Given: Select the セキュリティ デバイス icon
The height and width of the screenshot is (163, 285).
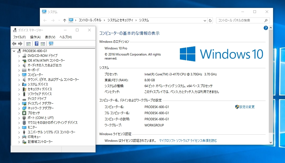Looking at the screenshot, I should (x=24, y=89).
